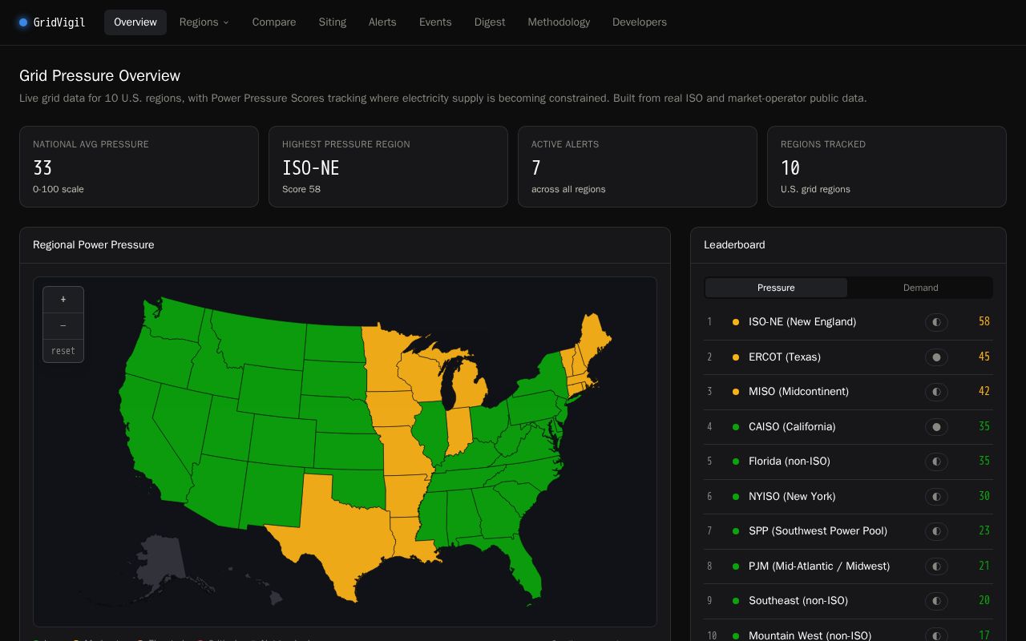Open the Developers page
Screen dimensions: 1026x641
[x=640, y=22]
